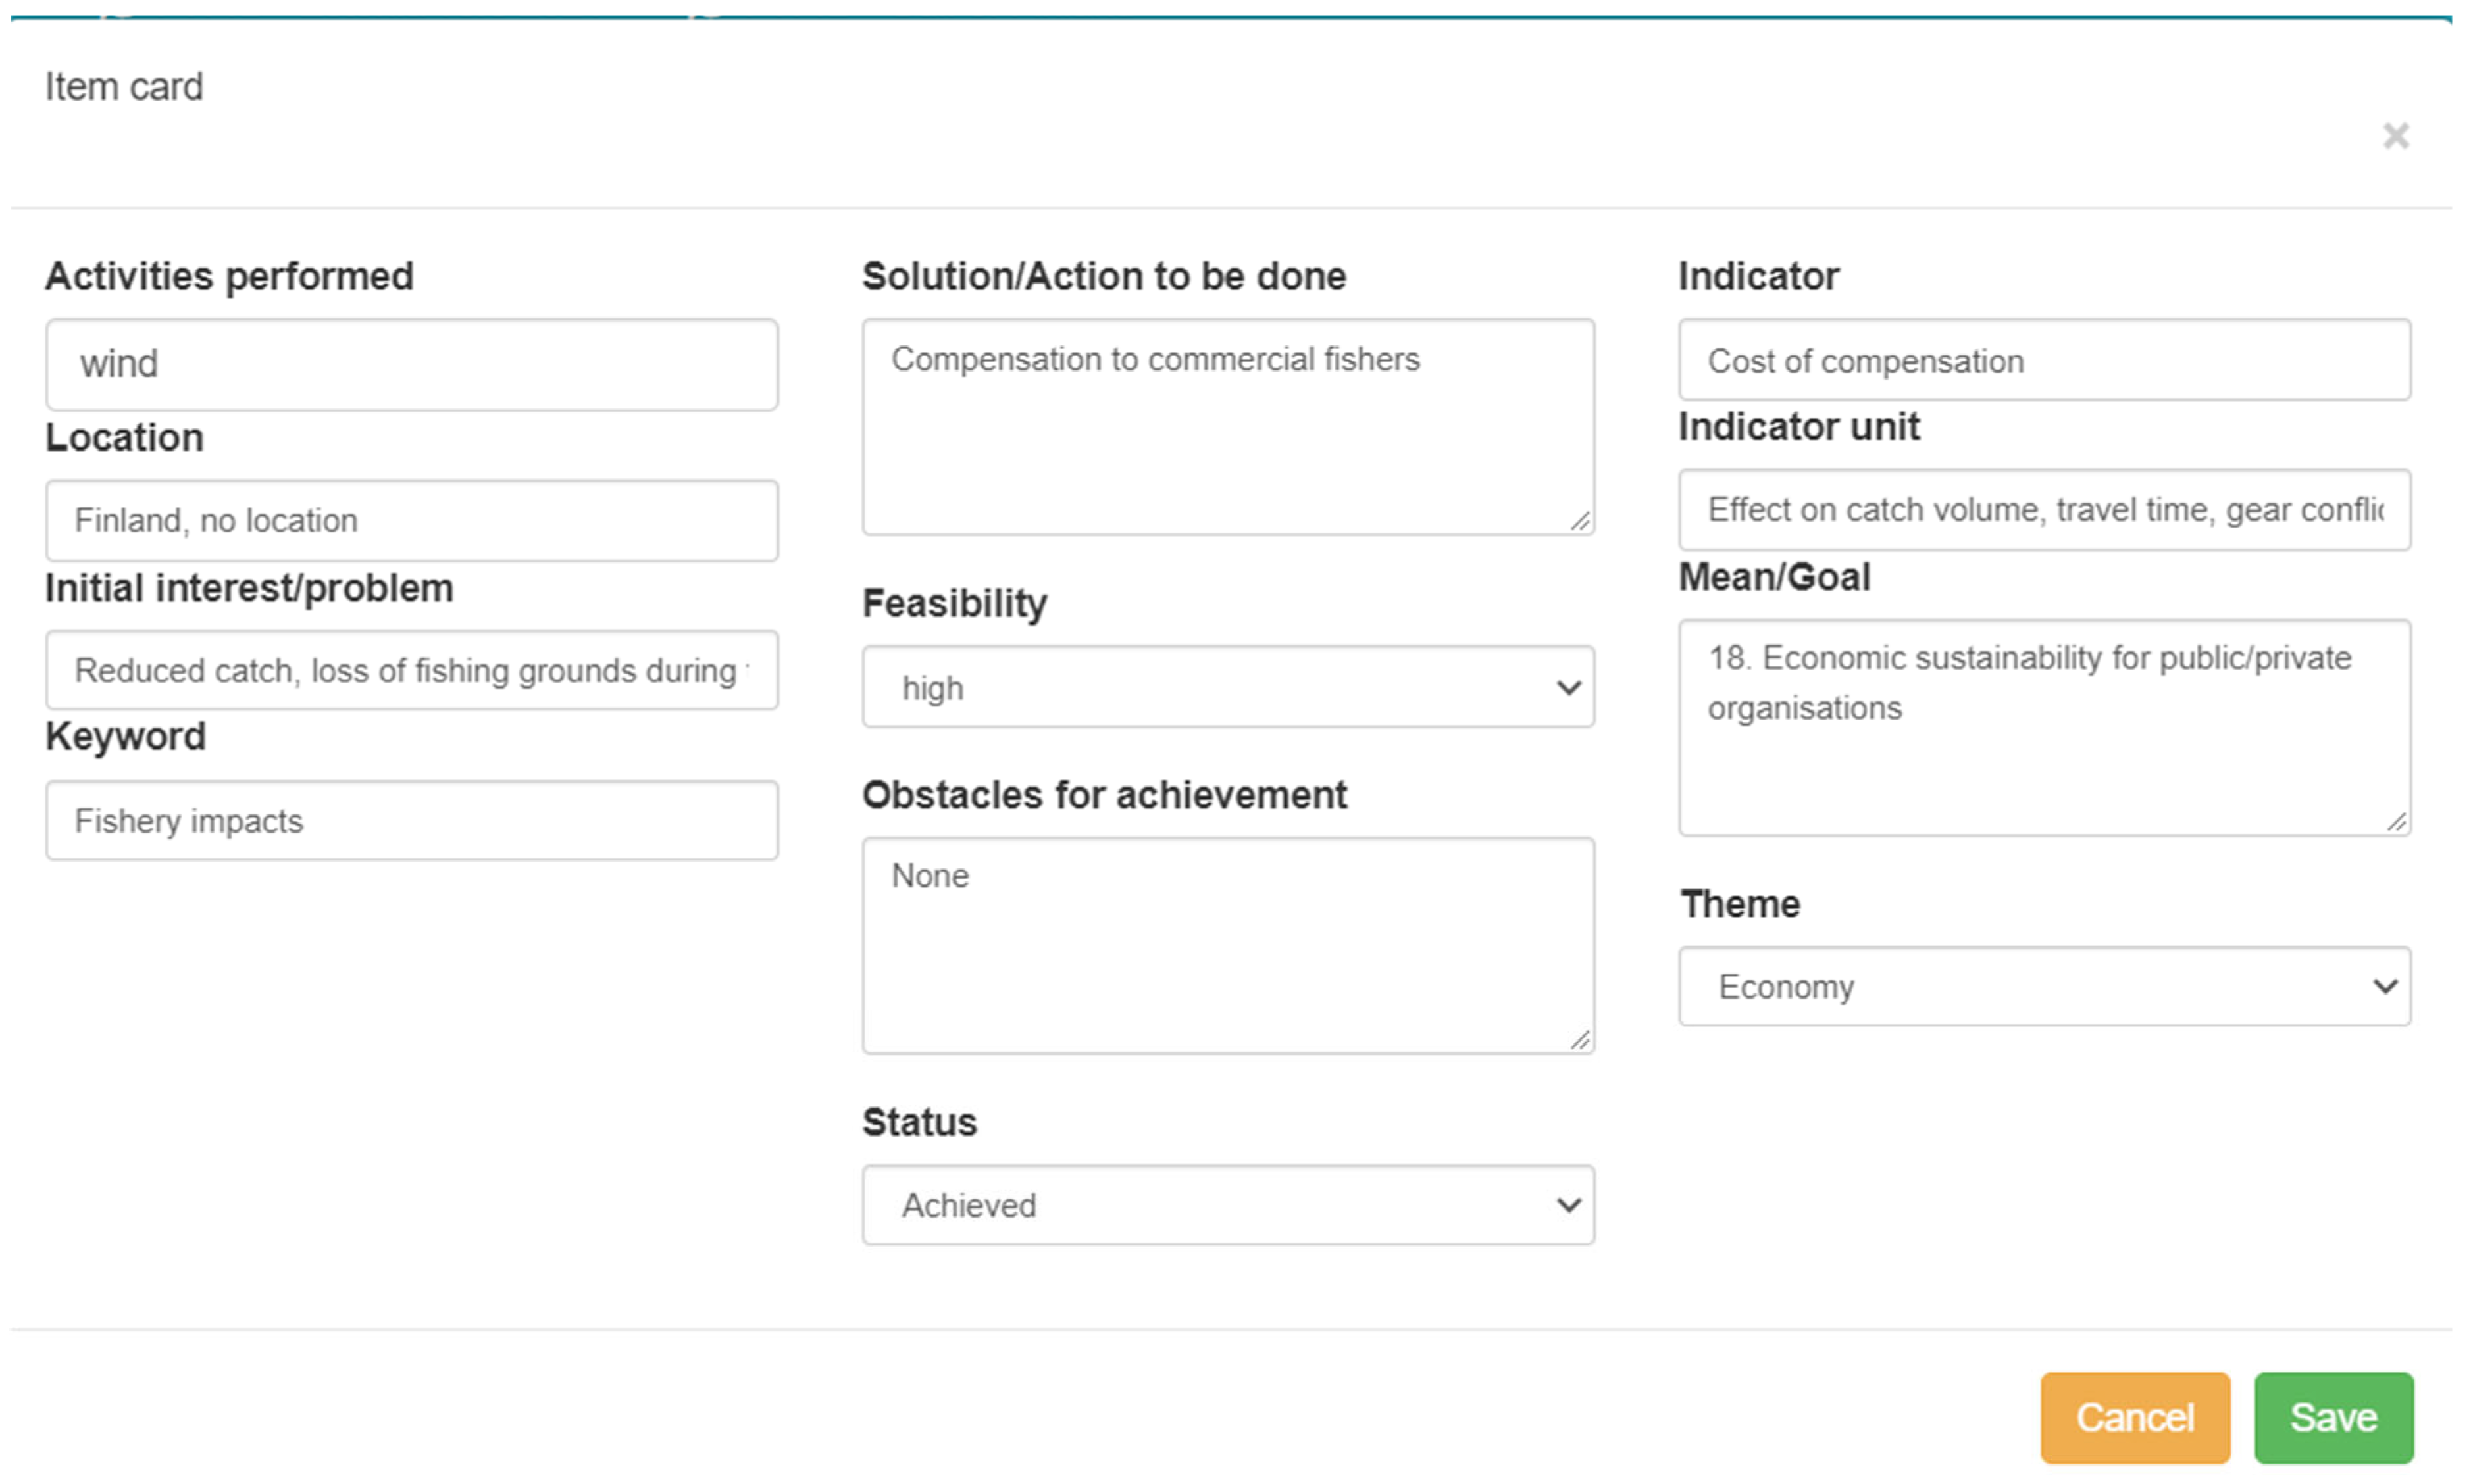
Task: Click the Obstacles textarea resize handle
Action: point(1579,1040)
